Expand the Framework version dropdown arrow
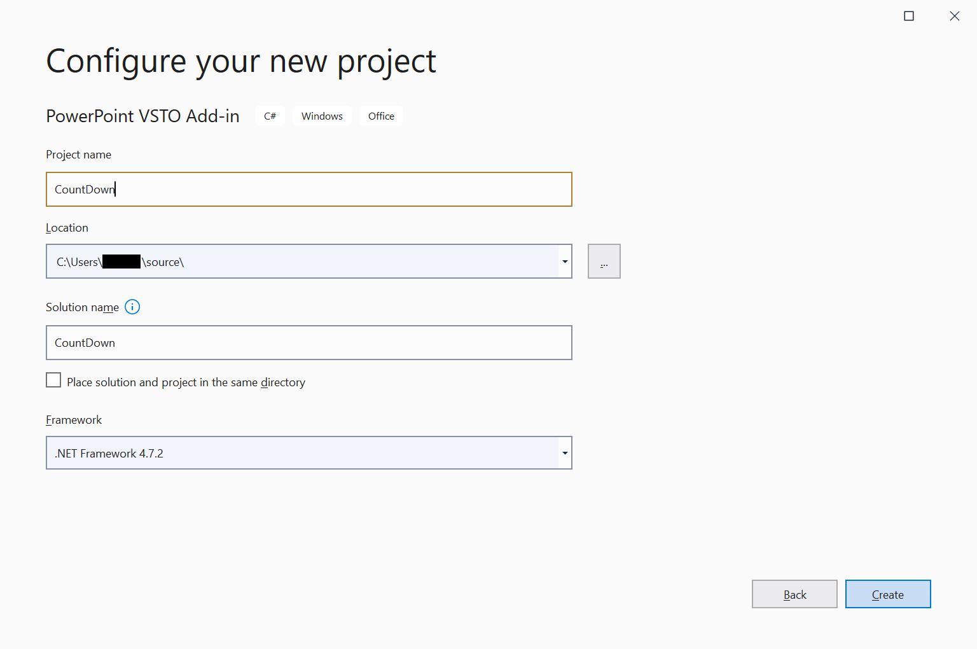Screen dimensions: 977x649 (565, 453)
